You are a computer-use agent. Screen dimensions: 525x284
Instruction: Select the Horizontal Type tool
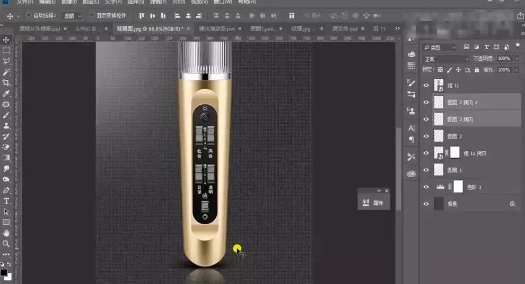(6, 201)
